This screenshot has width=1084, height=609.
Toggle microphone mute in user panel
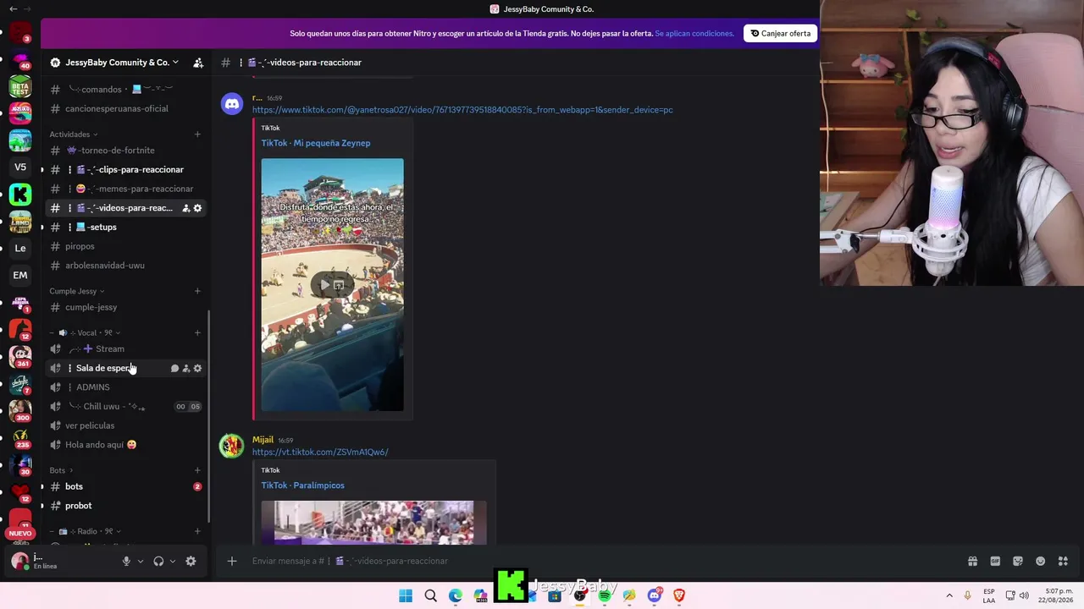coord(126,561)
